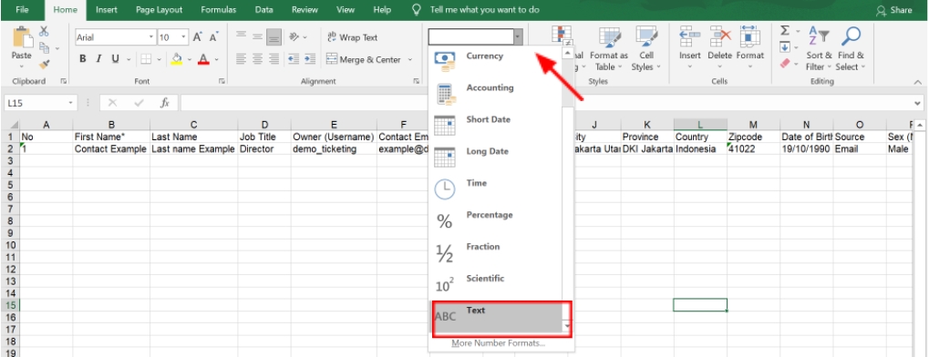Click the Cut scissors icon
Image resolution: width=929 pixels, height=357 pixels.
(44, 31)
